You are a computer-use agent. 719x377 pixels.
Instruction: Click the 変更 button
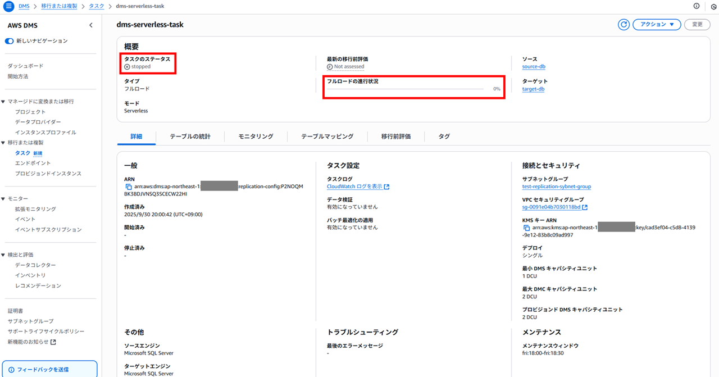(697, 25)
